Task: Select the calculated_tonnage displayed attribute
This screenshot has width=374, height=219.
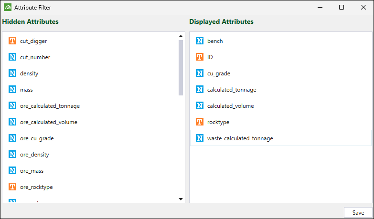Action: pyautogui.click(x=232, y=90)
